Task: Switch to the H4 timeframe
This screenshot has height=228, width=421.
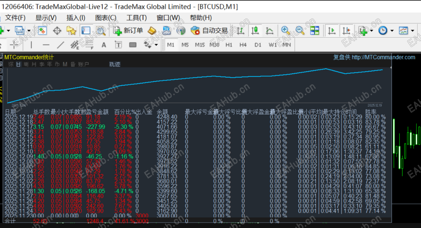Action: 243,45
